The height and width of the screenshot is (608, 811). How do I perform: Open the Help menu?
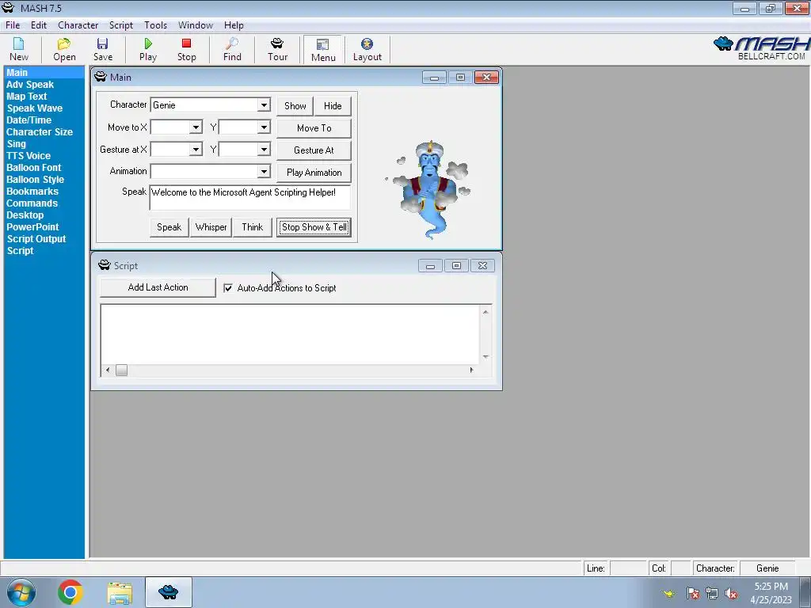pos(234,25)
